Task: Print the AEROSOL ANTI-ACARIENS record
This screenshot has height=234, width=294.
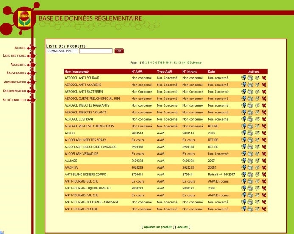Action: click(x=250, y=85)
